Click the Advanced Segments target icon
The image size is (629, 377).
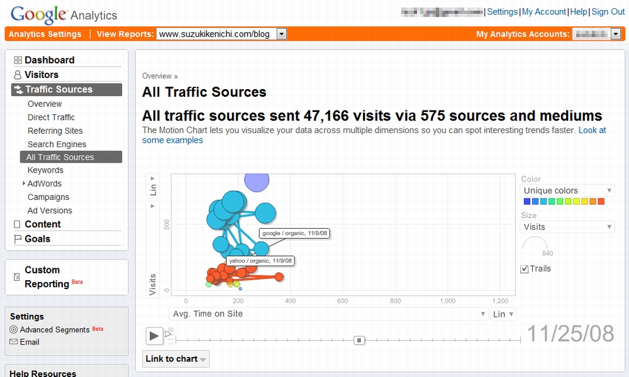[x=14, y=329]
